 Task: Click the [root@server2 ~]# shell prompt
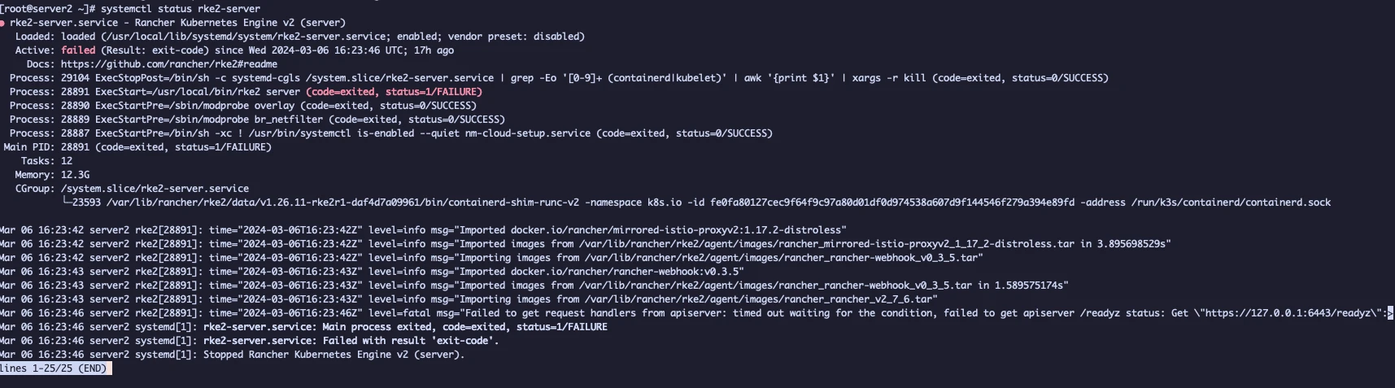click(47, 9)
